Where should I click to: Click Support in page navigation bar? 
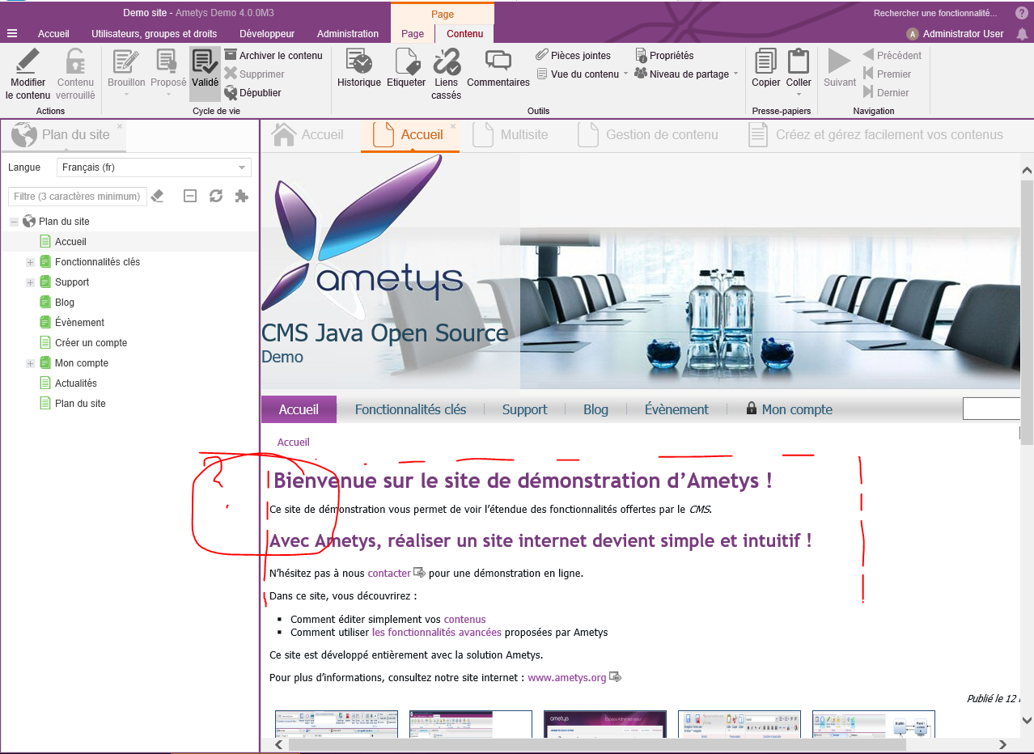pos(524,409)
